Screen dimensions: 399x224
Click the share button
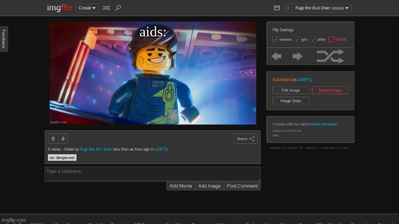[x=246, y=139]
